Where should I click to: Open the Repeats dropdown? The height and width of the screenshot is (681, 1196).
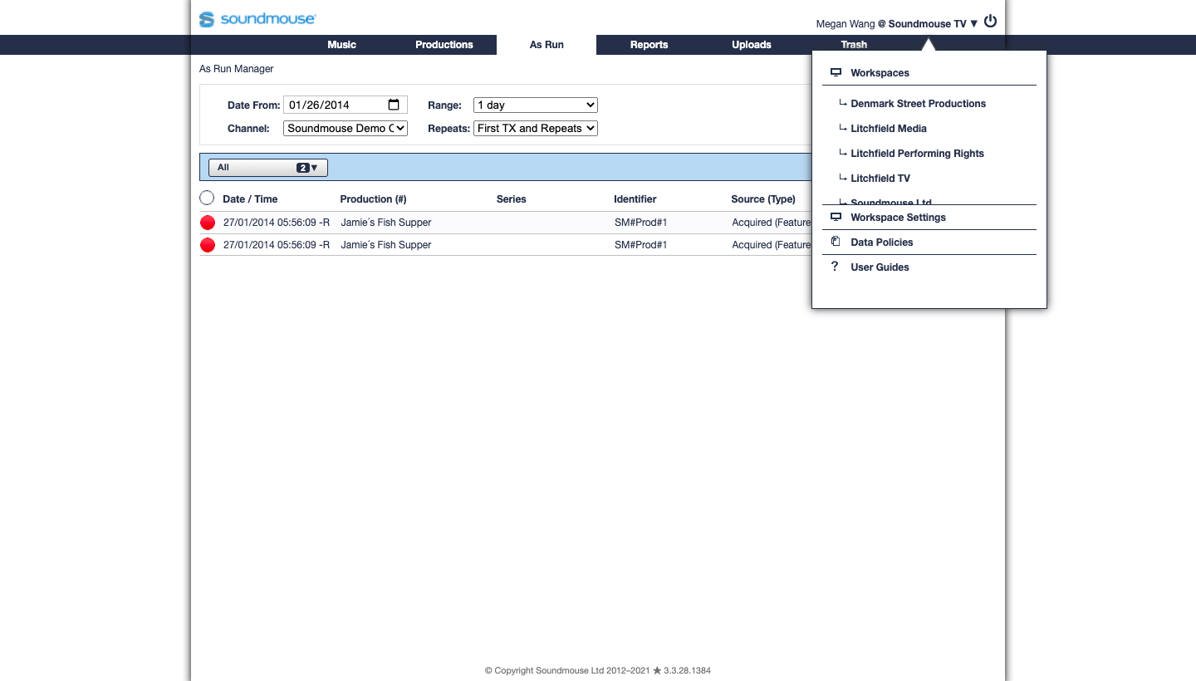click(x=536, y=129)
